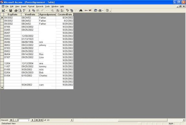Open the File menu

7,6
